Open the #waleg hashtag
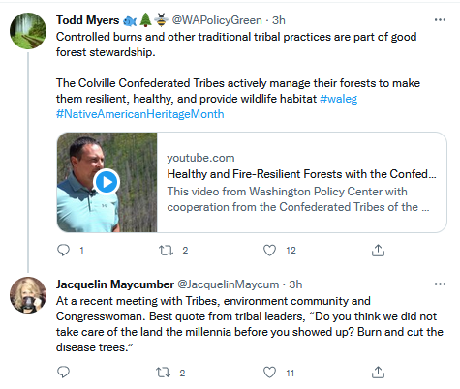The height and width of the screenshot is (389, 460). [338, 99]
